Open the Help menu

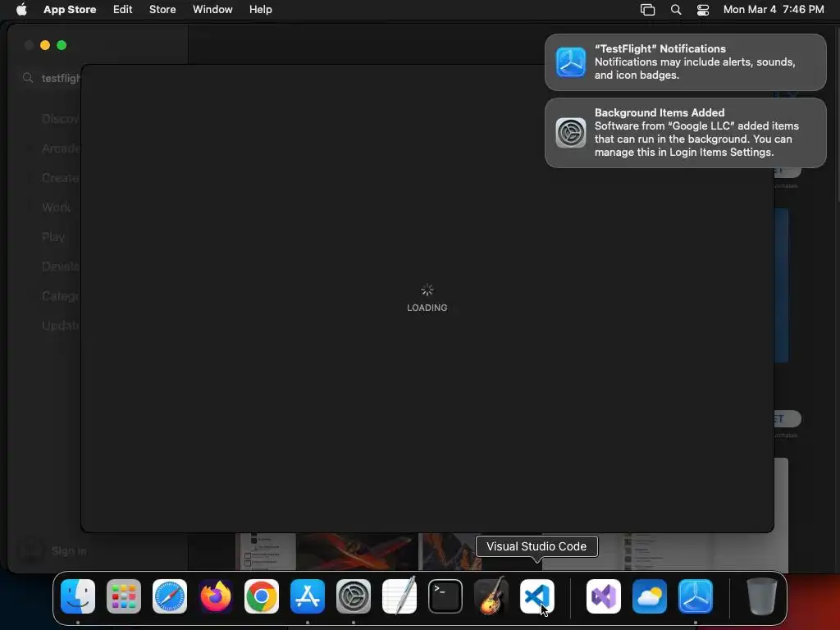[x=260, y=10]
